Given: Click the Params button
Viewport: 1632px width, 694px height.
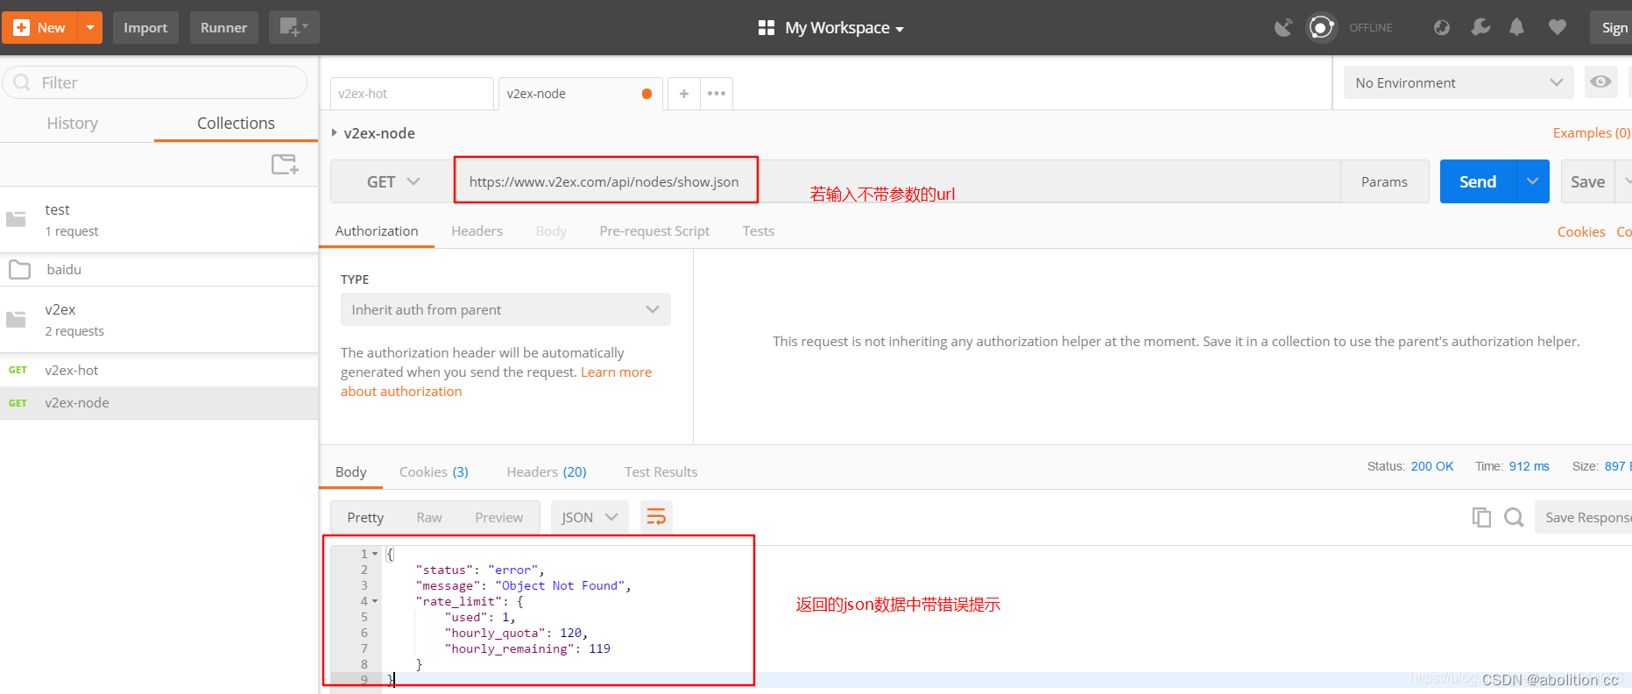Looking at the screenshot, I should pyautogui.click(x=1384, y=181).
